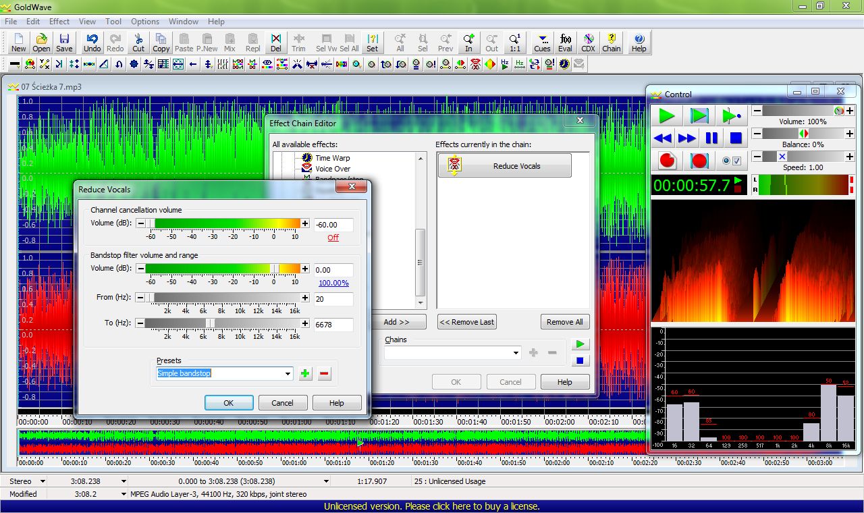Start recording a new file with red record icon
This screenshot has width=864, height=513.
667,161
